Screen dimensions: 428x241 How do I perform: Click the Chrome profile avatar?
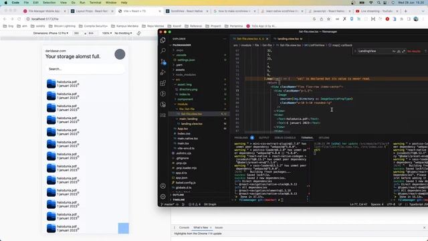point(416,19)
